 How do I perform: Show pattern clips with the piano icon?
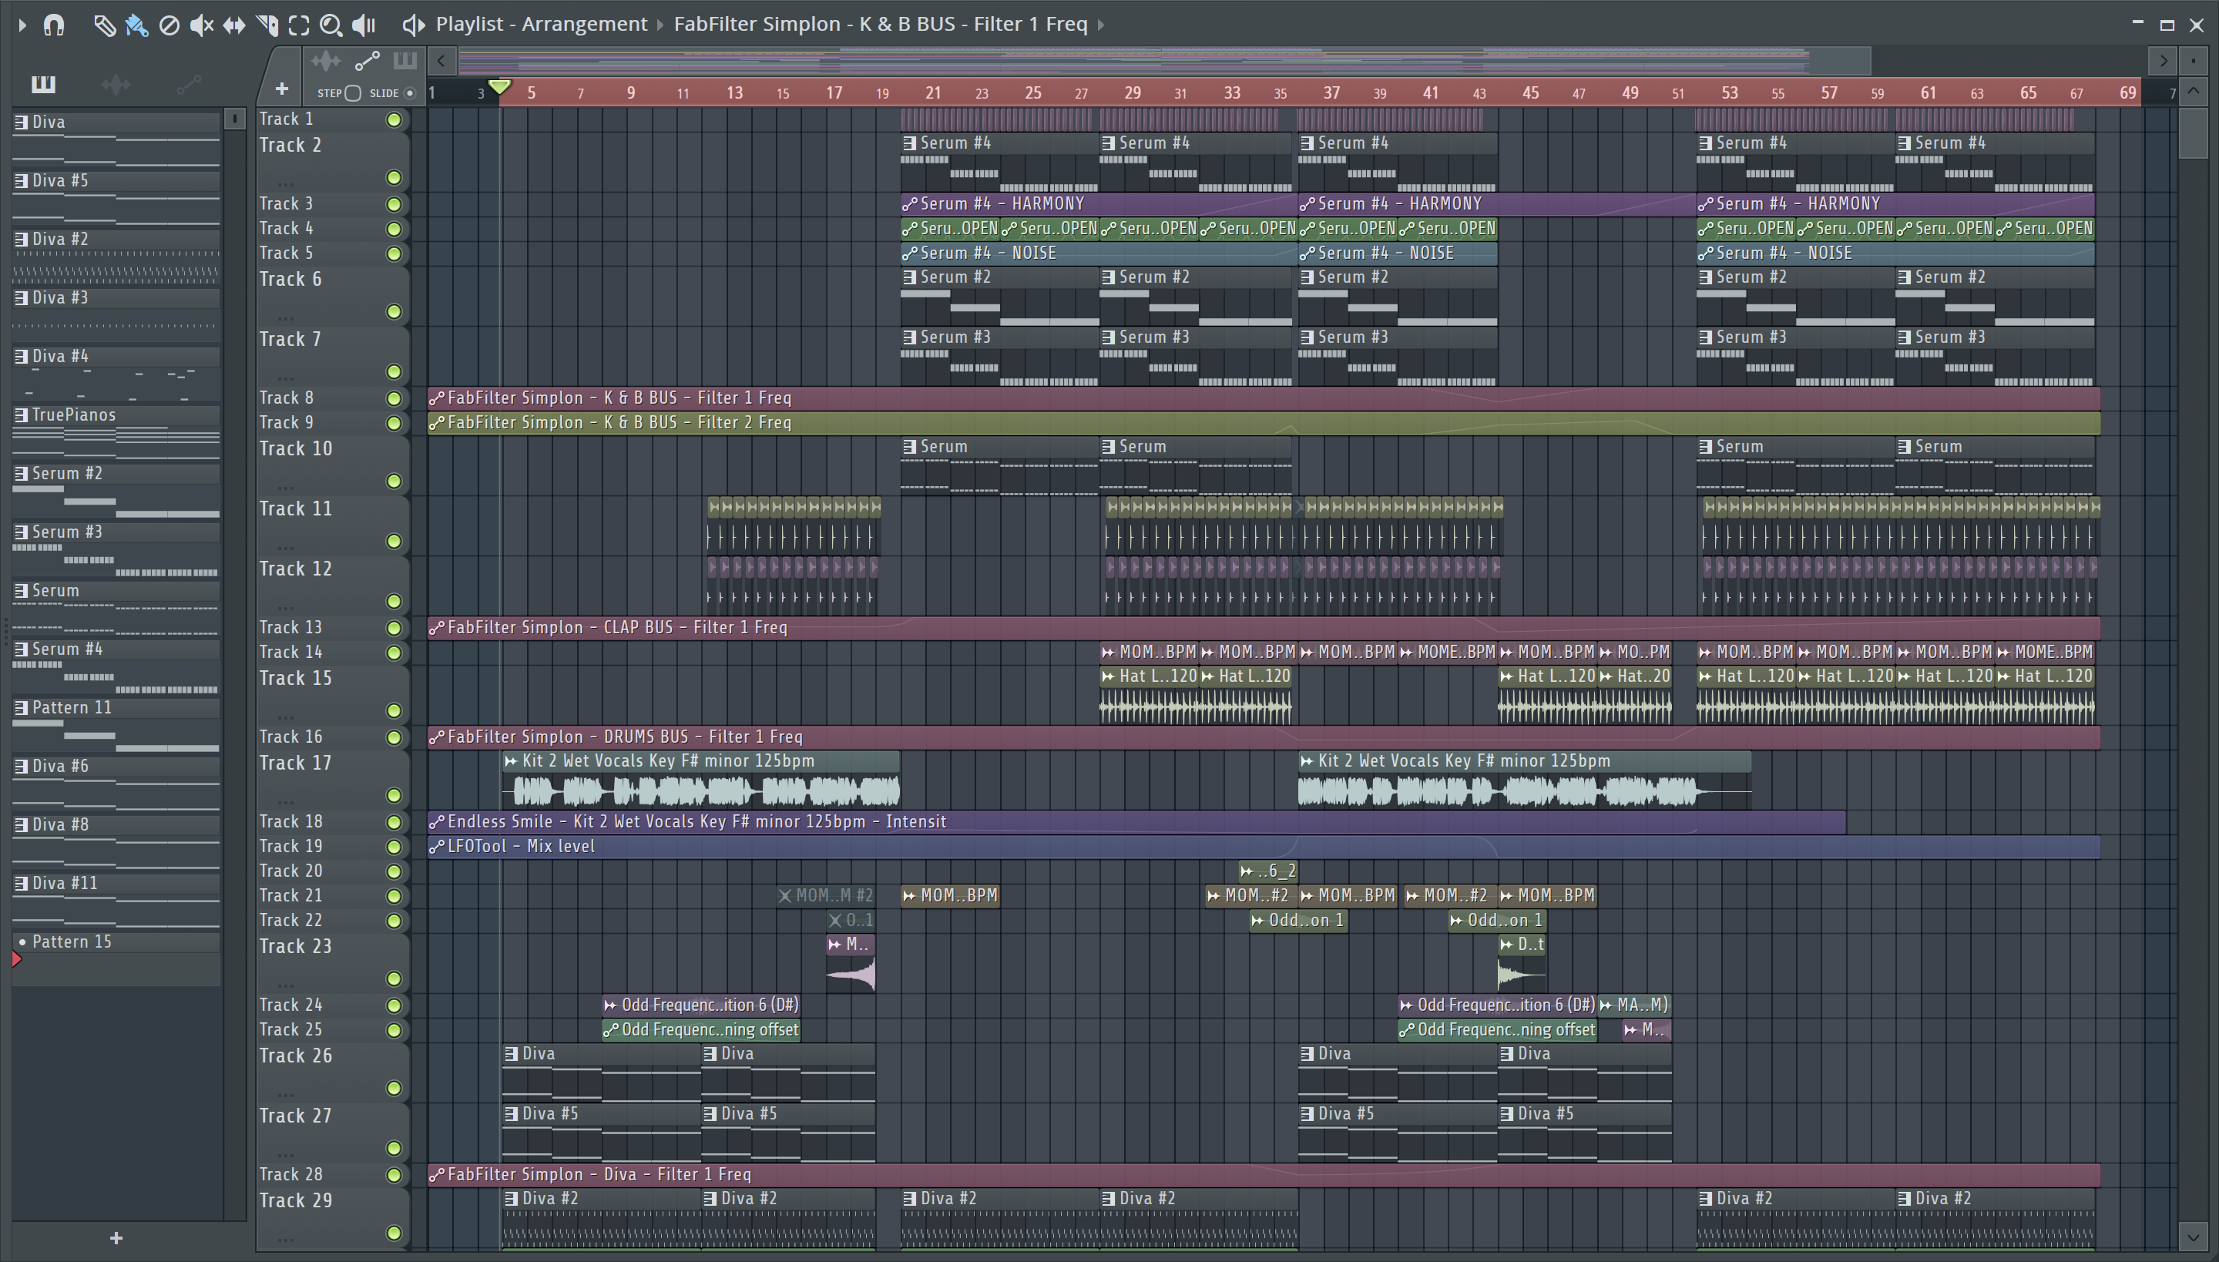point(43,84)
